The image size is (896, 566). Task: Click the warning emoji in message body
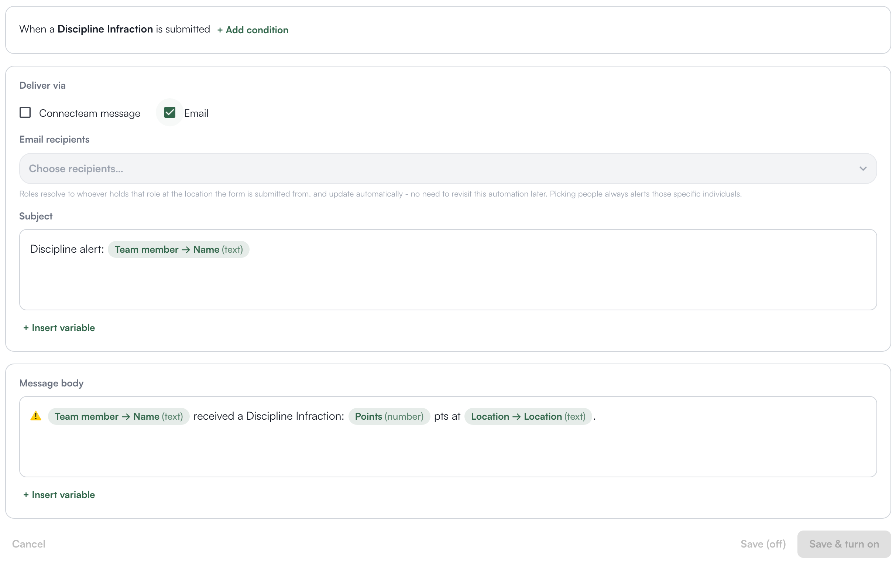[x=36, y=416]
